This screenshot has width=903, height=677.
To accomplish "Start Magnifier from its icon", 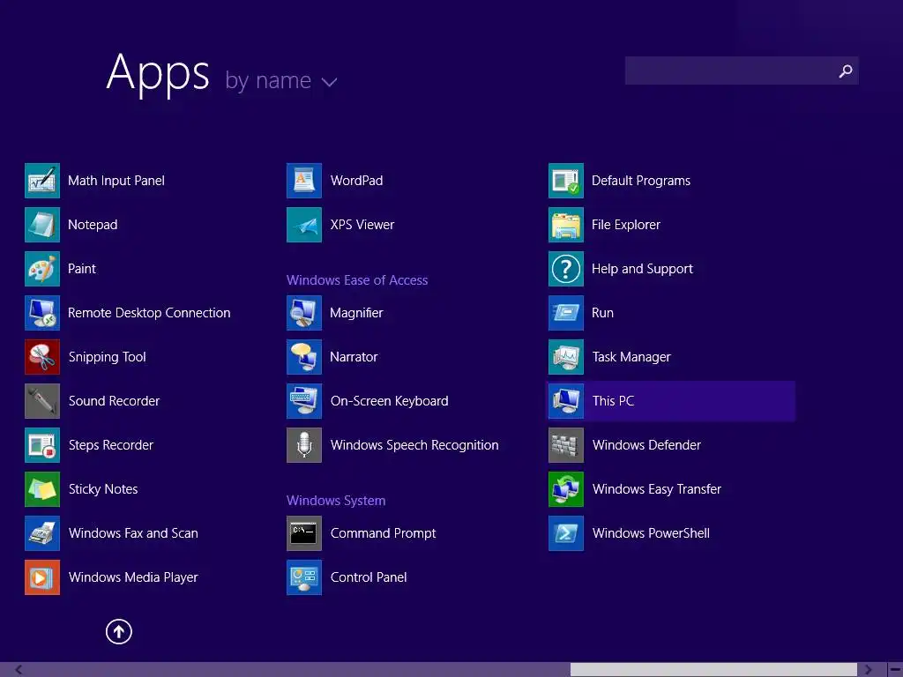I will tap(304, 313).
